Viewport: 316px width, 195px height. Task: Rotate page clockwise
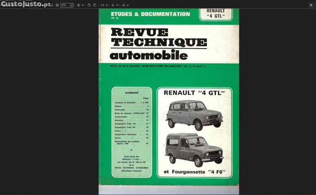(95, 5)
